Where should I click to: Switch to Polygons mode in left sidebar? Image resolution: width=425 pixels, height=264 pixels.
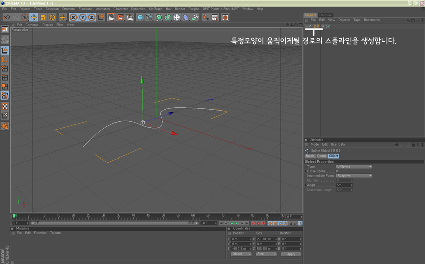5,86
